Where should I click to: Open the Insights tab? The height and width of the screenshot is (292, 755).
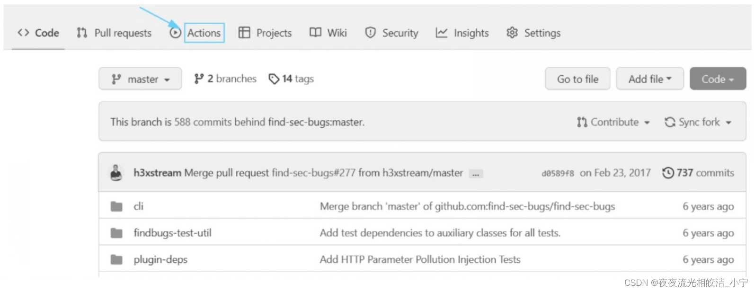pos(462,33)
